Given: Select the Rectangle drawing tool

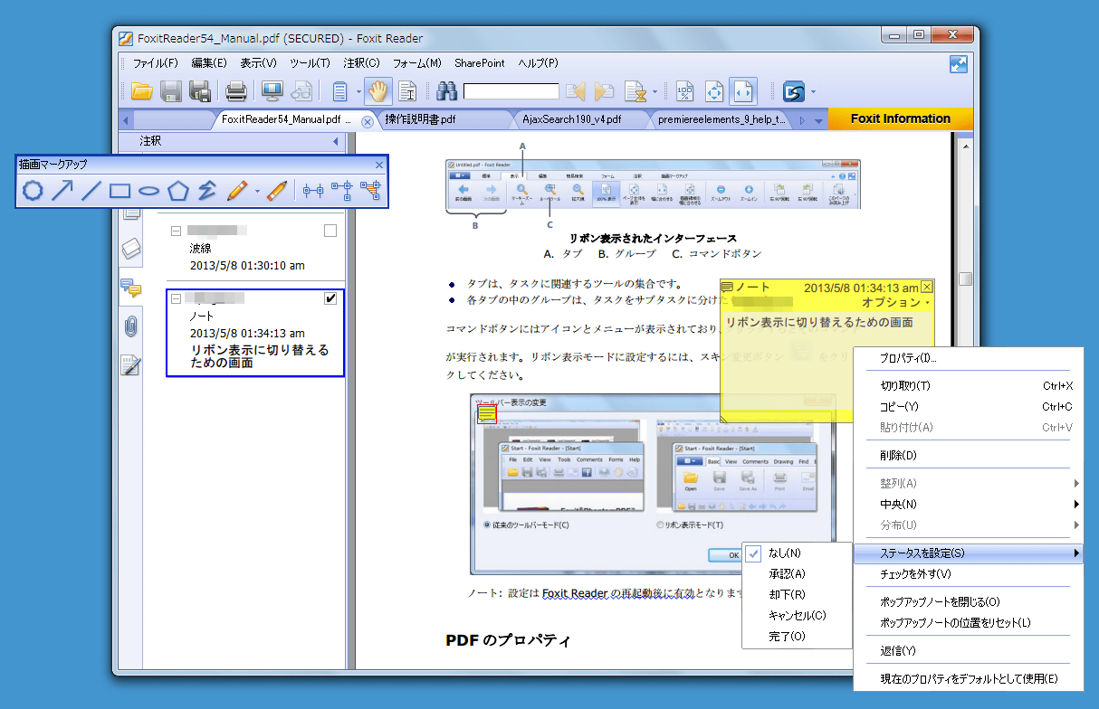Looking at the screenshot, I should [x=120, y=191].
